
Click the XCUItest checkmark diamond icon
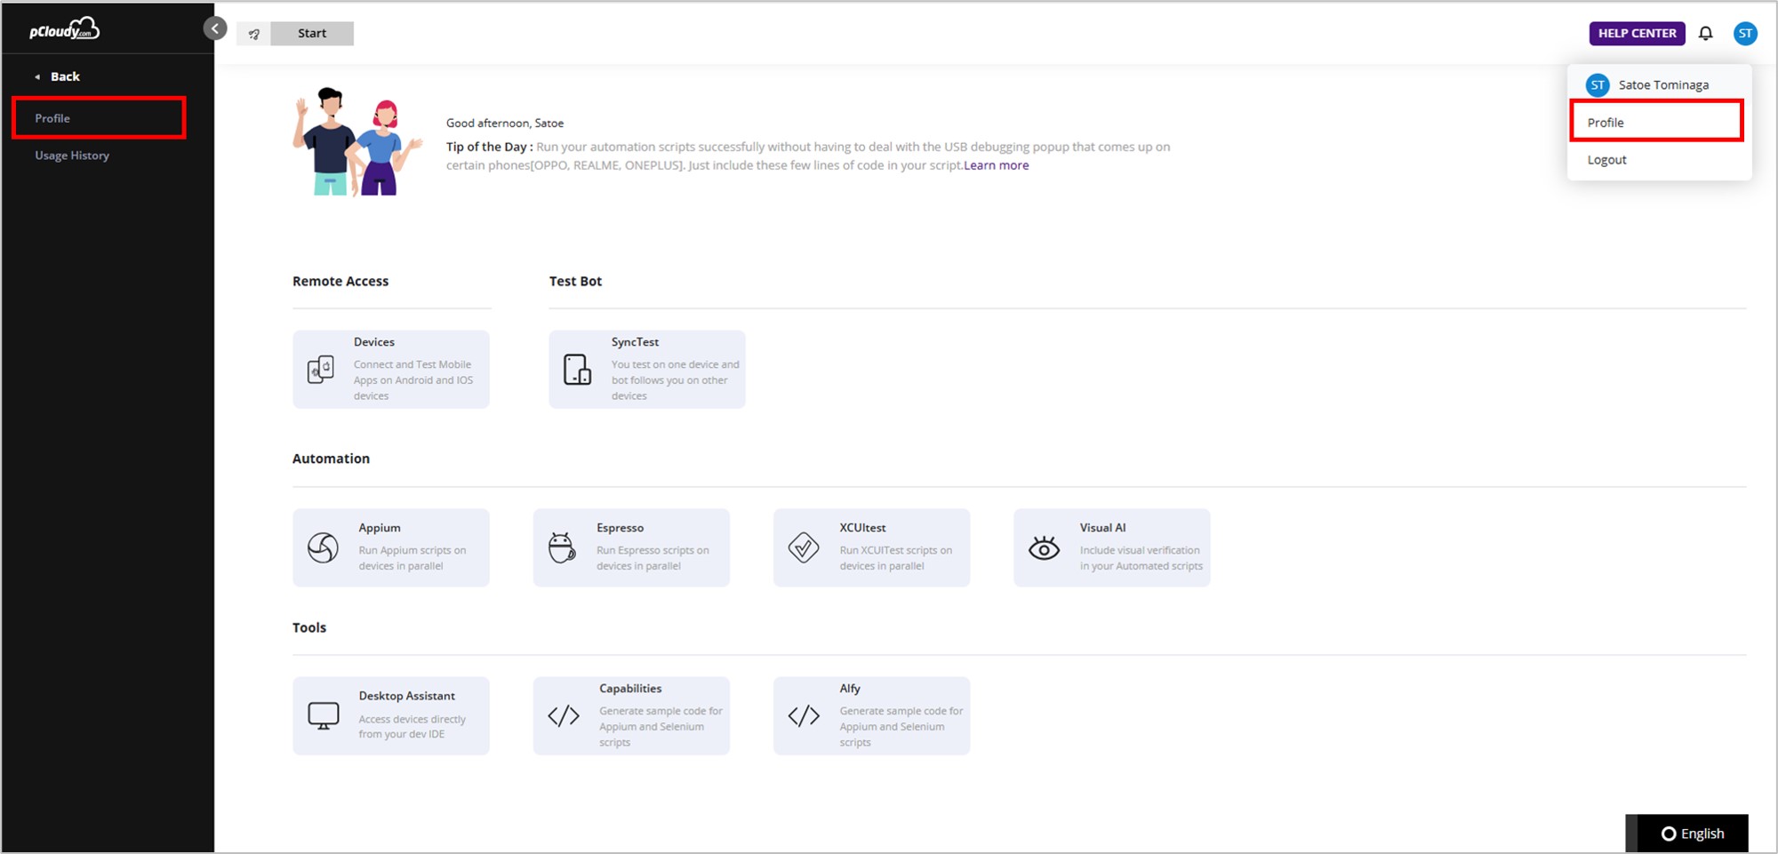click(x=804, y=547)
